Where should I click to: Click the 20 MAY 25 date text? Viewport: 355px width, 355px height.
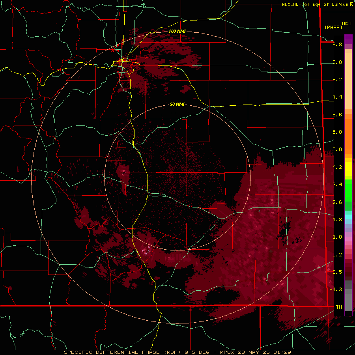pyautogui.click(x=254, y=352)
